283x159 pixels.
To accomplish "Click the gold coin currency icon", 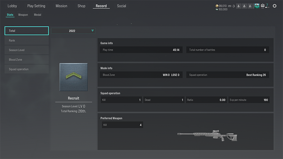I will coord(217,6).
